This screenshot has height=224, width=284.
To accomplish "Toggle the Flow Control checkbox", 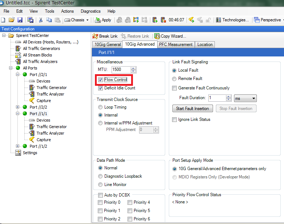I will click(x=100, y=80).
